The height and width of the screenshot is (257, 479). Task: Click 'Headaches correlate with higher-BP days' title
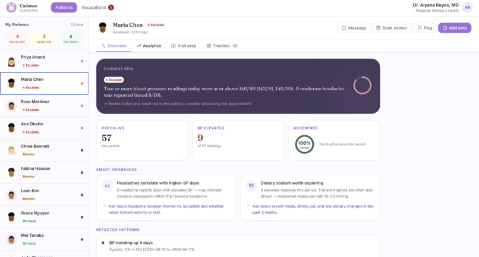pyautogui.click(x=158, y=183)
